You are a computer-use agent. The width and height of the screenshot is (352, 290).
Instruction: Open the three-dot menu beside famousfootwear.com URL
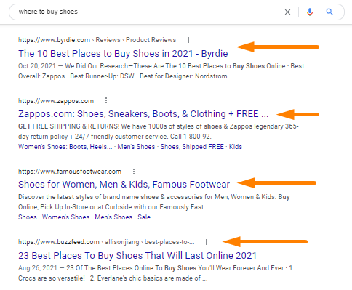pyautogui.click(x=134, y=172)
